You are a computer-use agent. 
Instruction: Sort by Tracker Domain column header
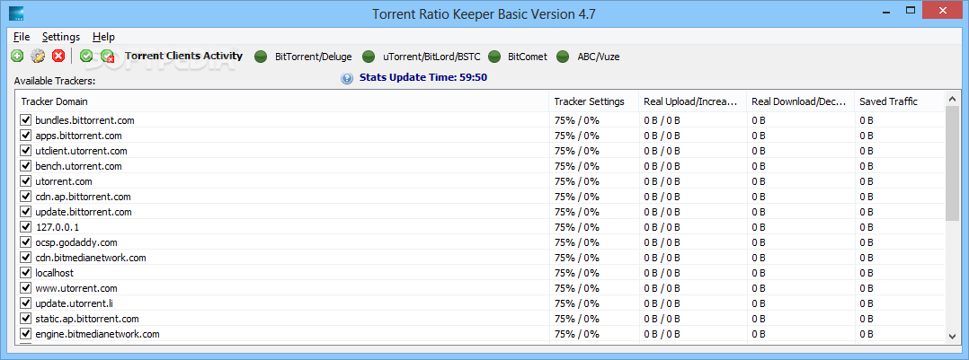tap(282, 101)
